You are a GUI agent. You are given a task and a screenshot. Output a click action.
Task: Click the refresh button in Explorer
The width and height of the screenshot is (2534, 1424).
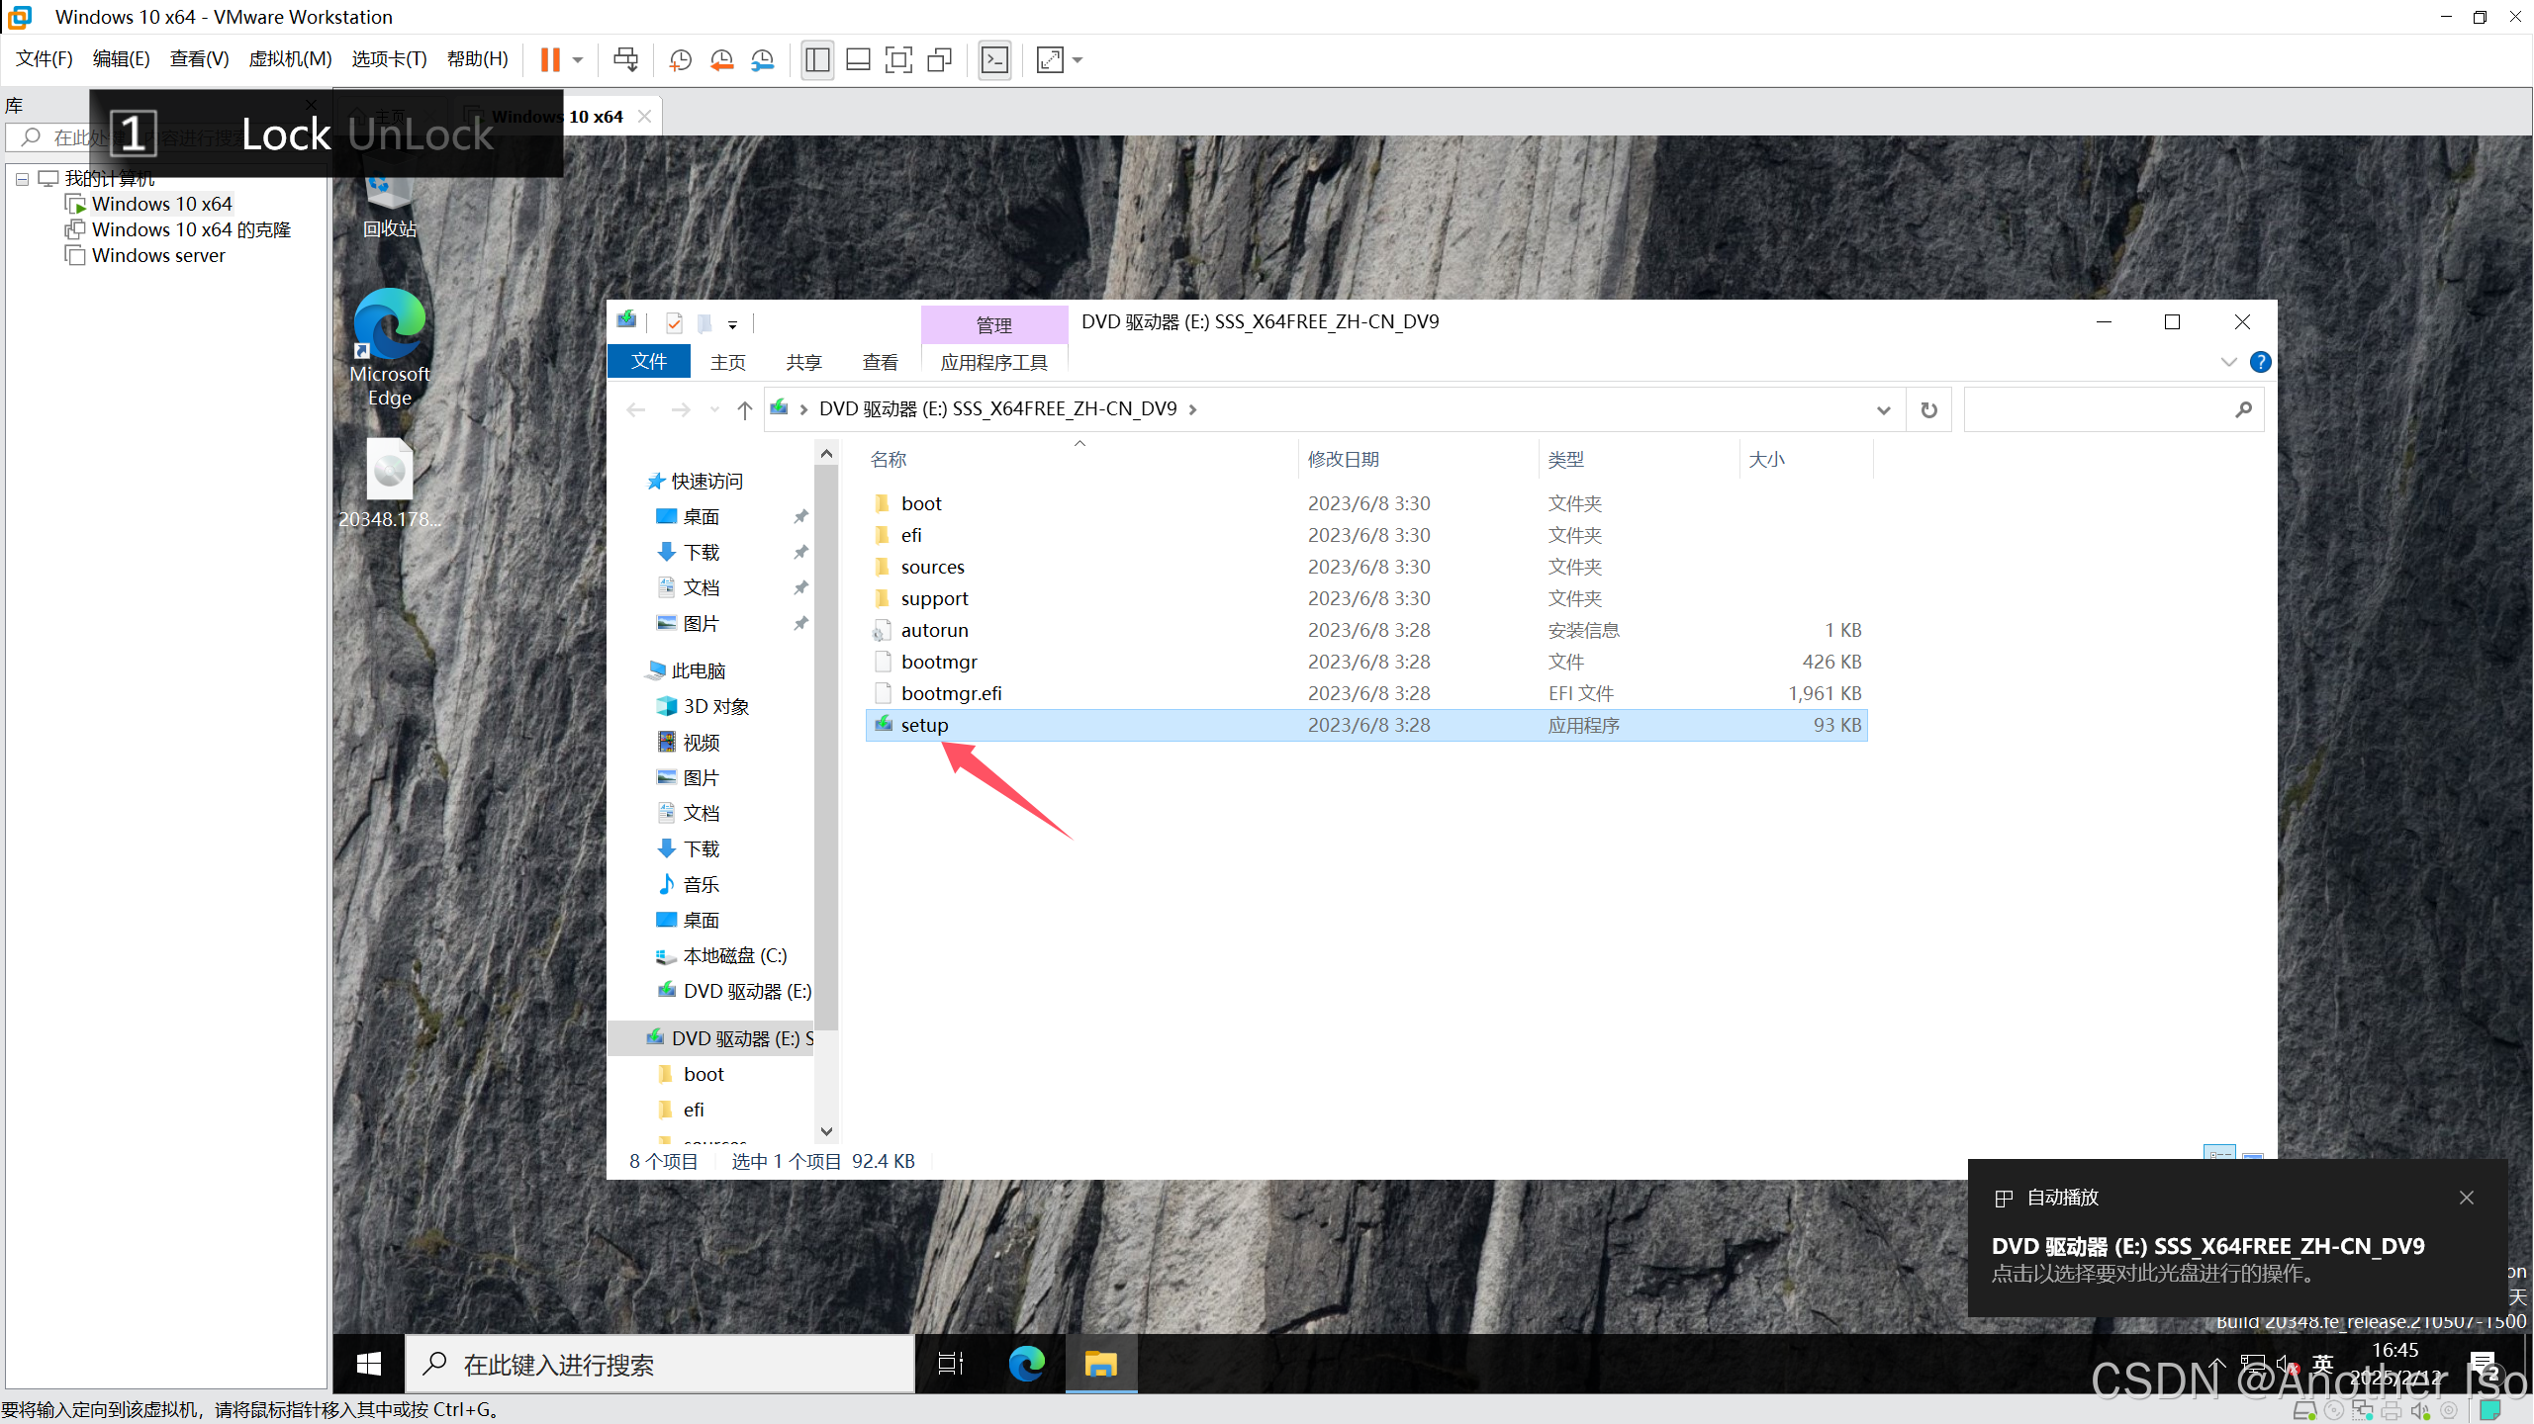[1928, 410]
